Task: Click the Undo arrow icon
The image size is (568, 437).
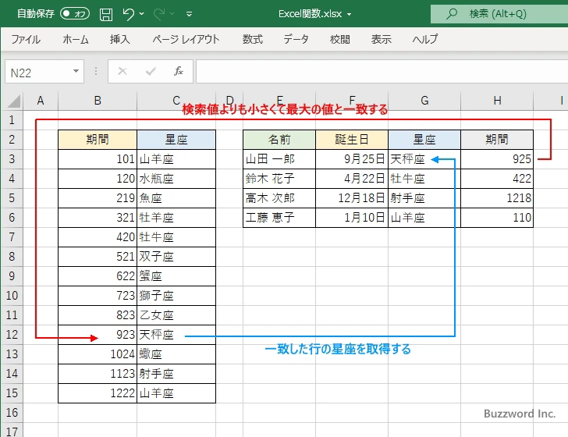Action: pos(129,14)
